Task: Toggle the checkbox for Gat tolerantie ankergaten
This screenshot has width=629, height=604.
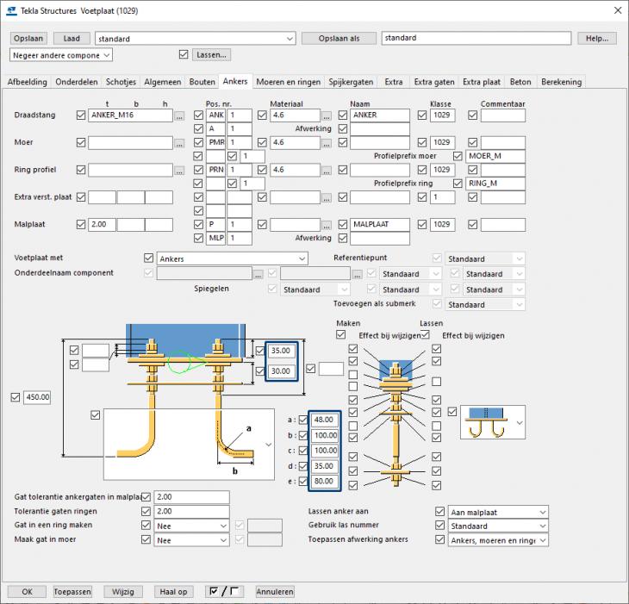Action: click(x=146, y=497)
